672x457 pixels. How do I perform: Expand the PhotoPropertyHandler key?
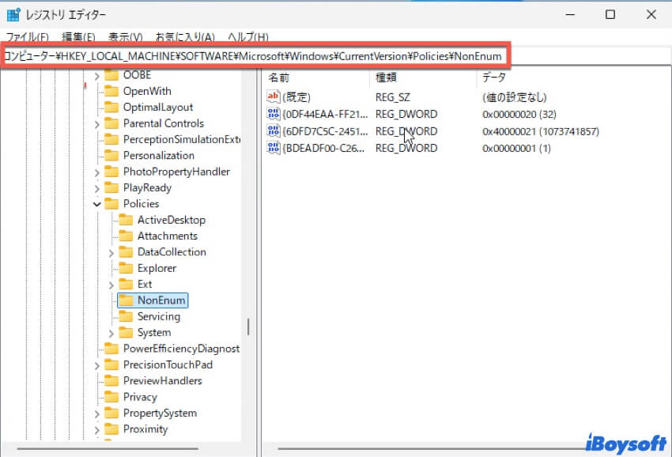click(x=97, y=172)
